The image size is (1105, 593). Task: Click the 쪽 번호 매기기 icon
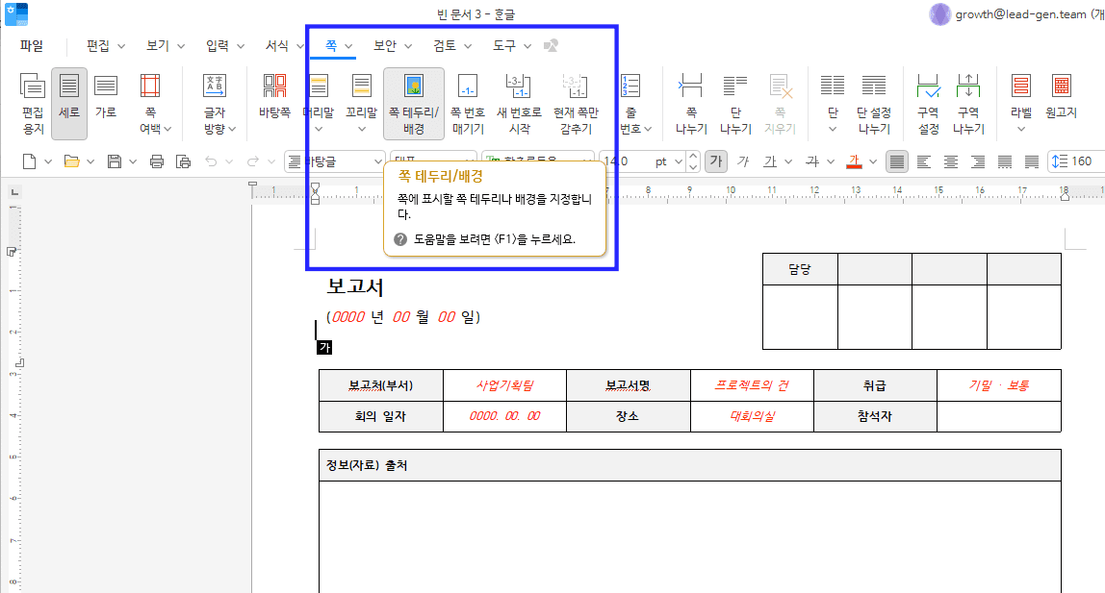pyautogui.click(x=466, y=99)
